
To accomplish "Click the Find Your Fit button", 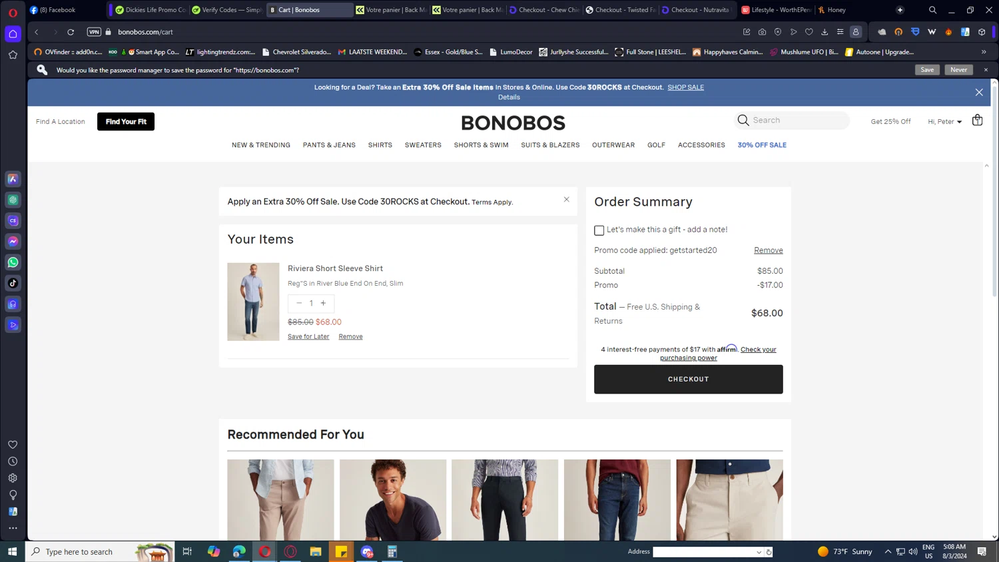I will pyautogui.click(x=126, y=121).
